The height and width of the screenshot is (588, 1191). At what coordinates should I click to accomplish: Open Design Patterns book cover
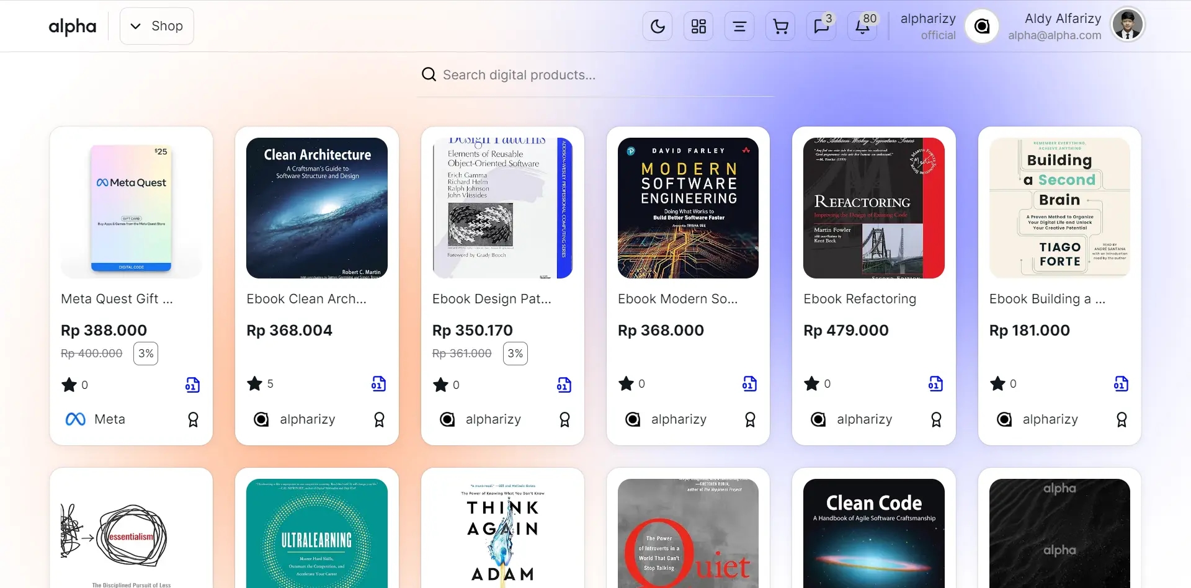coord(502,208)
